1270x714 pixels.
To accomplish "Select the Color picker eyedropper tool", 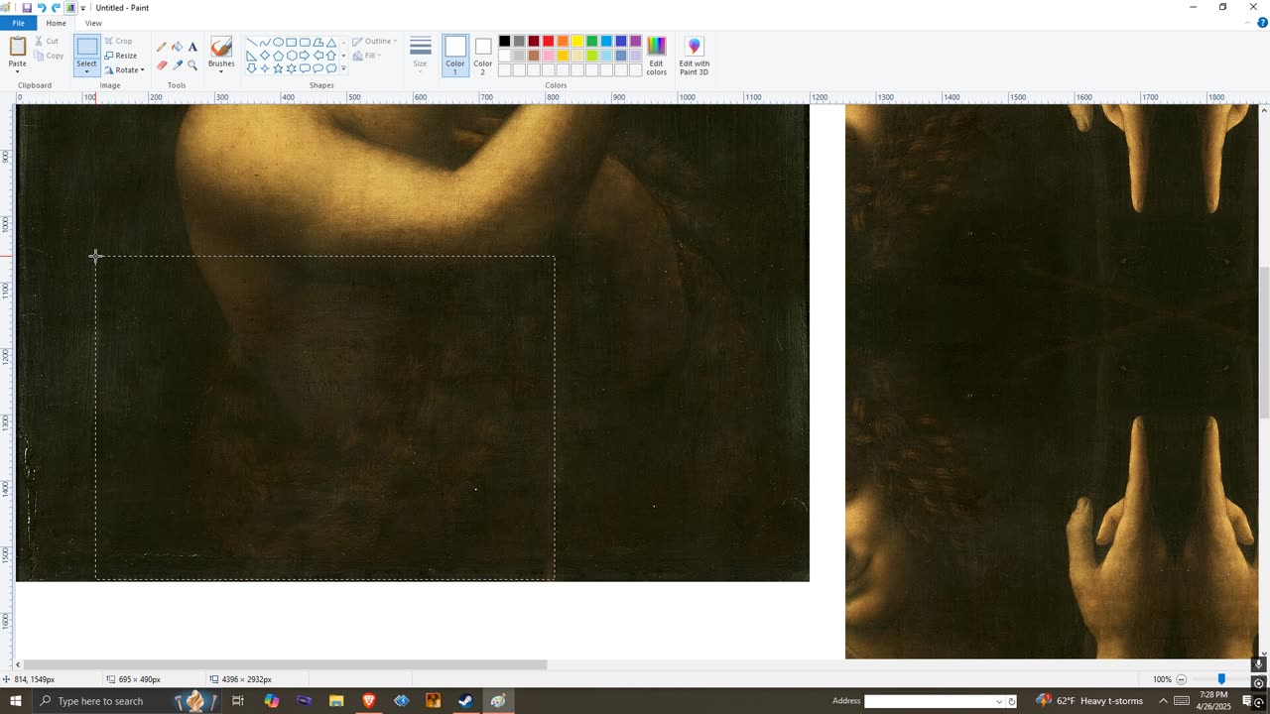I will [x=177, y=65].
